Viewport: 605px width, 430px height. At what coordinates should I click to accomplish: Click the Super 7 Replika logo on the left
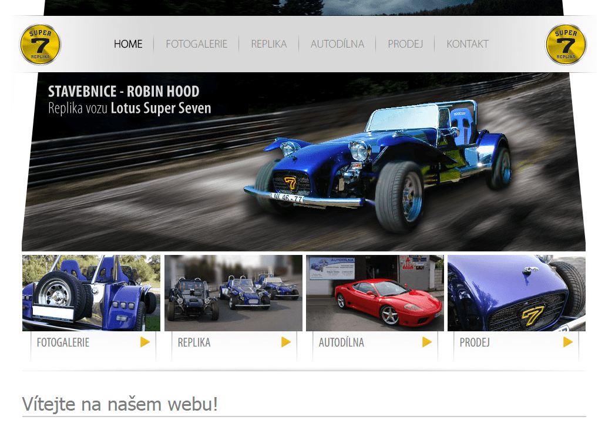pyautogui.click(x=40, y=45)
